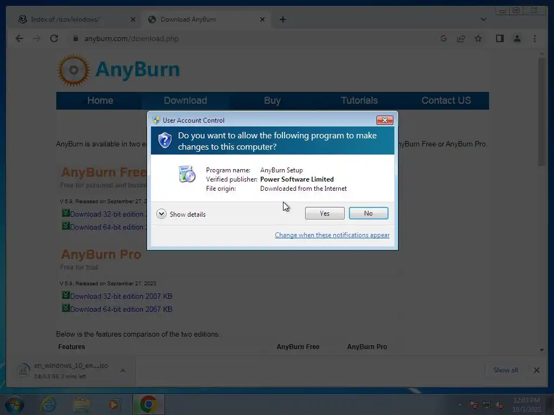554x415 pixels.
Task: Open download item options chevron
Action: [123, 371]
